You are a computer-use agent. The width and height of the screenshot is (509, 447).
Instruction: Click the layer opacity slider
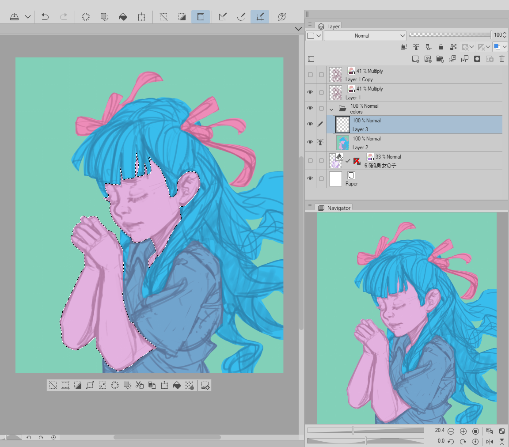pos(450,35)
